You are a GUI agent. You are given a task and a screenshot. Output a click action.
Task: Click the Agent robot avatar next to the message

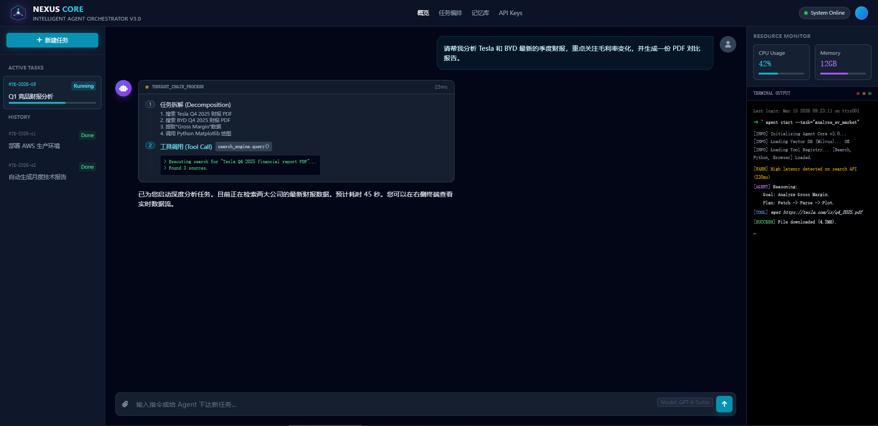[x=123, y=88]
